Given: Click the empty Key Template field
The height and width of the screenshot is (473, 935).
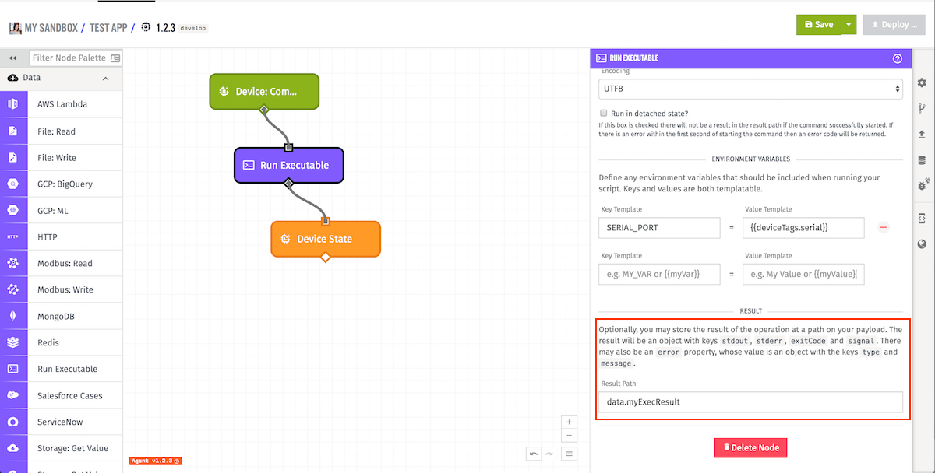Looking at the screenshot, I should (659, 274).
